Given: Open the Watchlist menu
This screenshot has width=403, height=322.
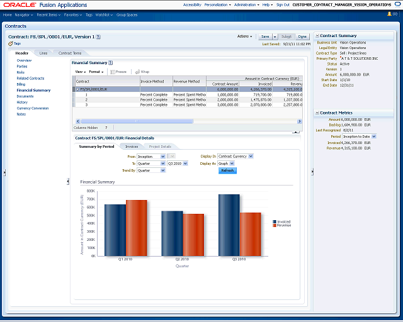Looking at the screenshot, I should coord(104,15).
